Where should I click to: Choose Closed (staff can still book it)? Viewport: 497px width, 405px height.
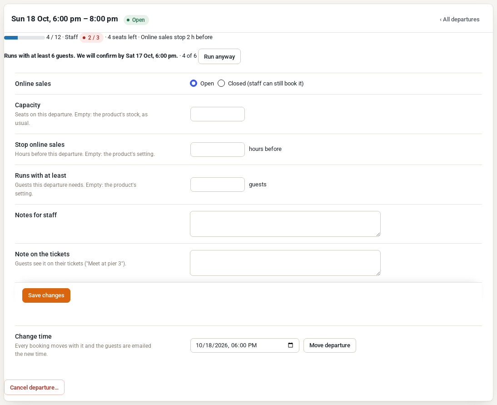pos(221,84)
